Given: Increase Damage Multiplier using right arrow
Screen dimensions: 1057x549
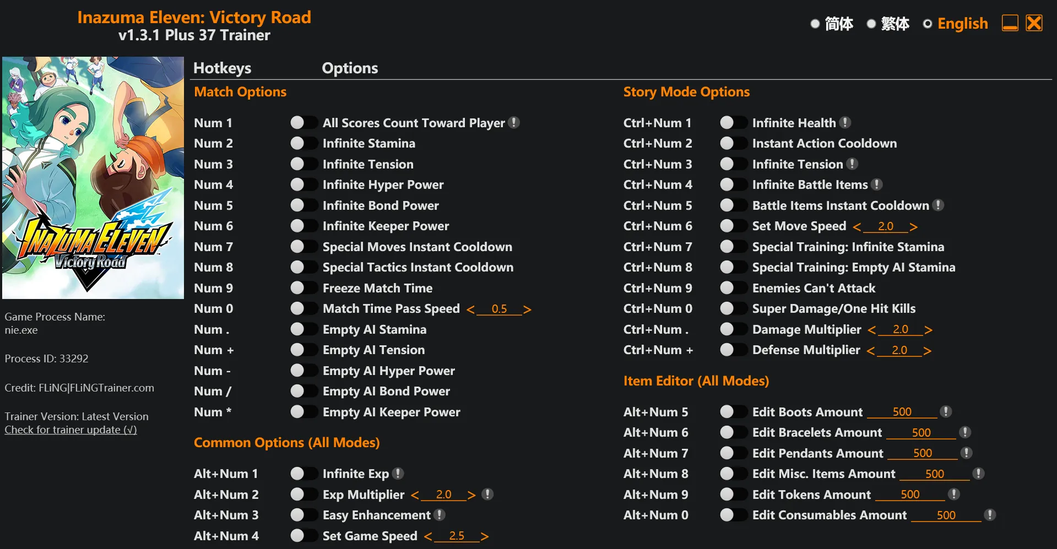Looking at the screenshot, I should (928, 330).
